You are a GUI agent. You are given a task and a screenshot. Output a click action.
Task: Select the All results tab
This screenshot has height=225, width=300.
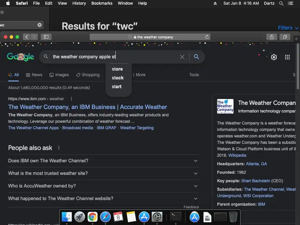tap(13, 75)
